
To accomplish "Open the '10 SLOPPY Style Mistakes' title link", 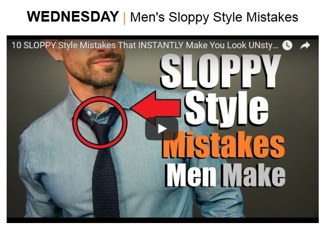I will pyautogui.click(x=145, y=45).
